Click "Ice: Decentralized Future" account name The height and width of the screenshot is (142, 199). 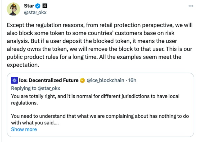pyautogui.click(x=48, y=80)
